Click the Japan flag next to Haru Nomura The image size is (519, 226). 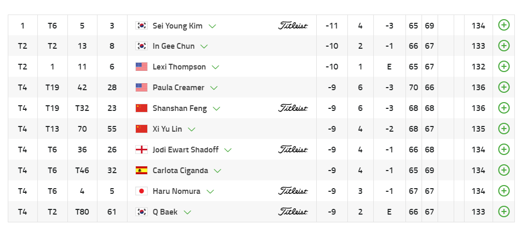[x=141, y=191]
